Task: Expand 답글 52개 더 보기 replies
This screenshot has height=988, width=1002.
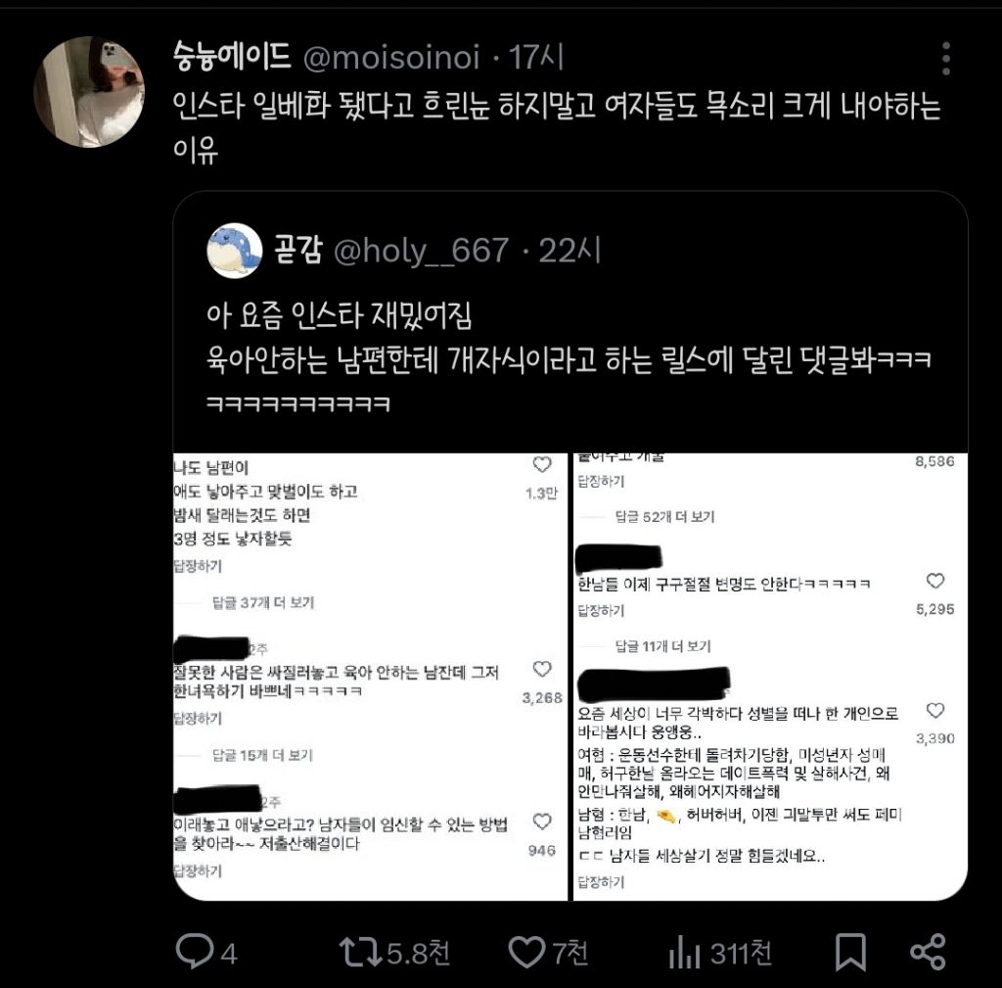Action: [x=664, y=517]
